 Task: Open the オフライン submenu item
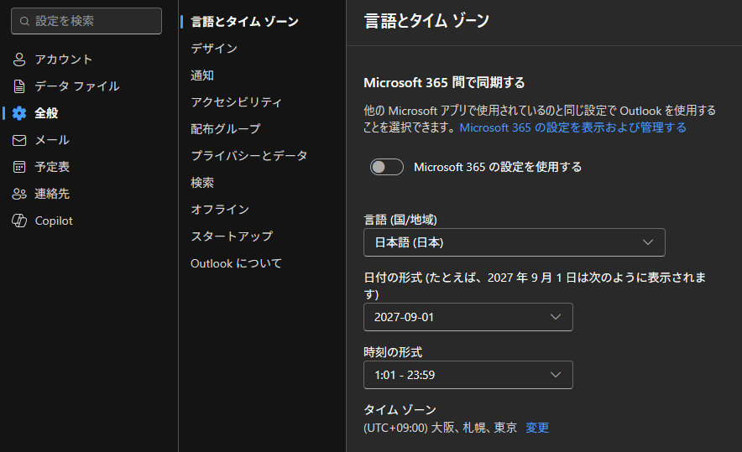pyautogui.click(x=220, y=210)
